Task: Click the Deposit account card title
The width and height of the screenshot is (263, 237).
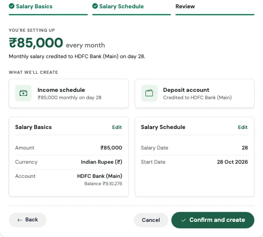Action: 186,90
